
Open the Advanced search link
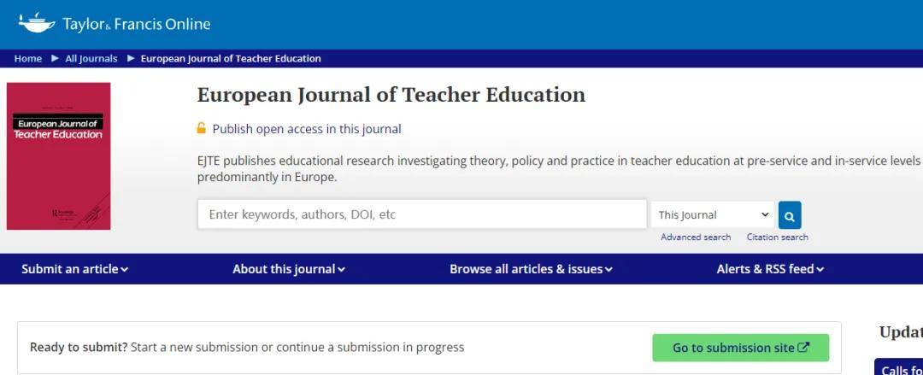(x=696, y=237)
